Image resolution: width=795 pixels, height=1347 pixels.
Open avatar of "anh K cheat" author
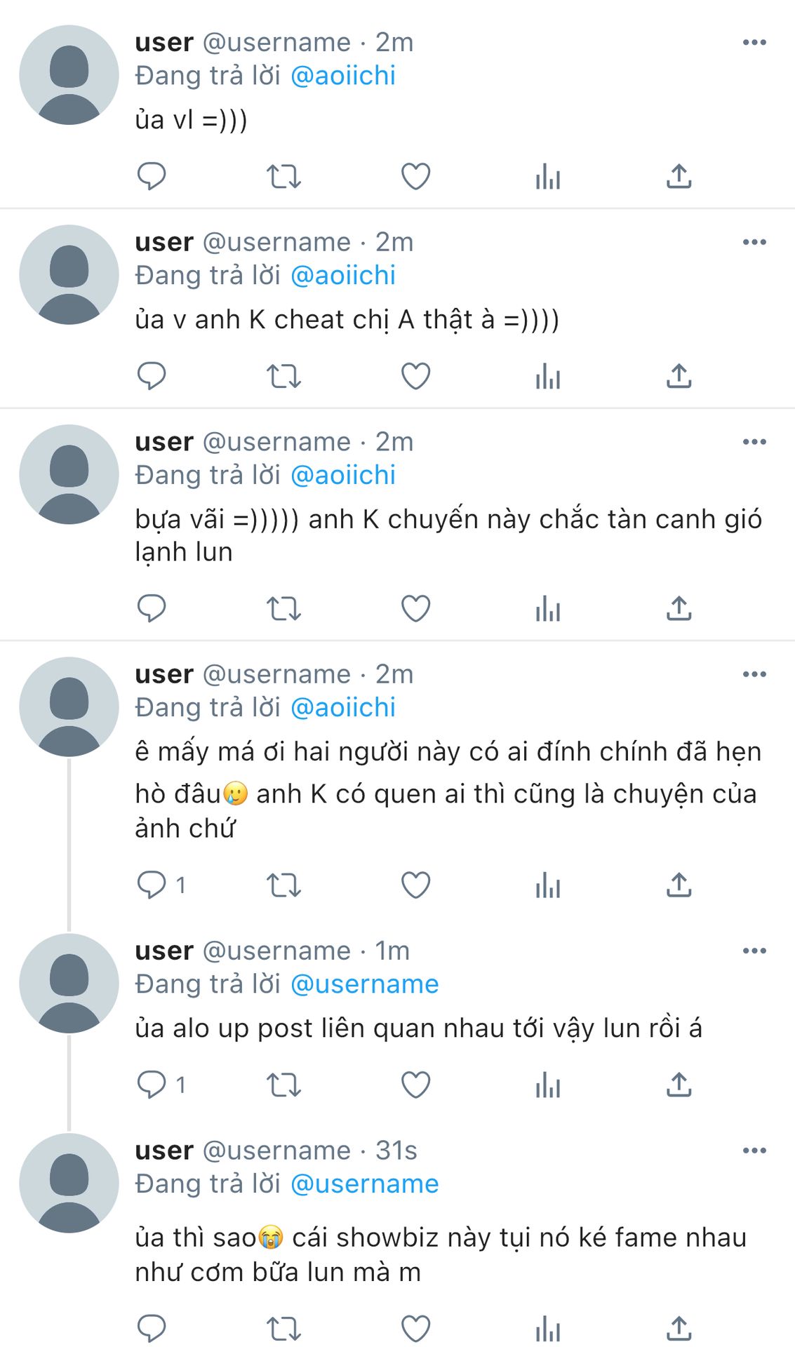pyautogui.click(x=69, y=274)
